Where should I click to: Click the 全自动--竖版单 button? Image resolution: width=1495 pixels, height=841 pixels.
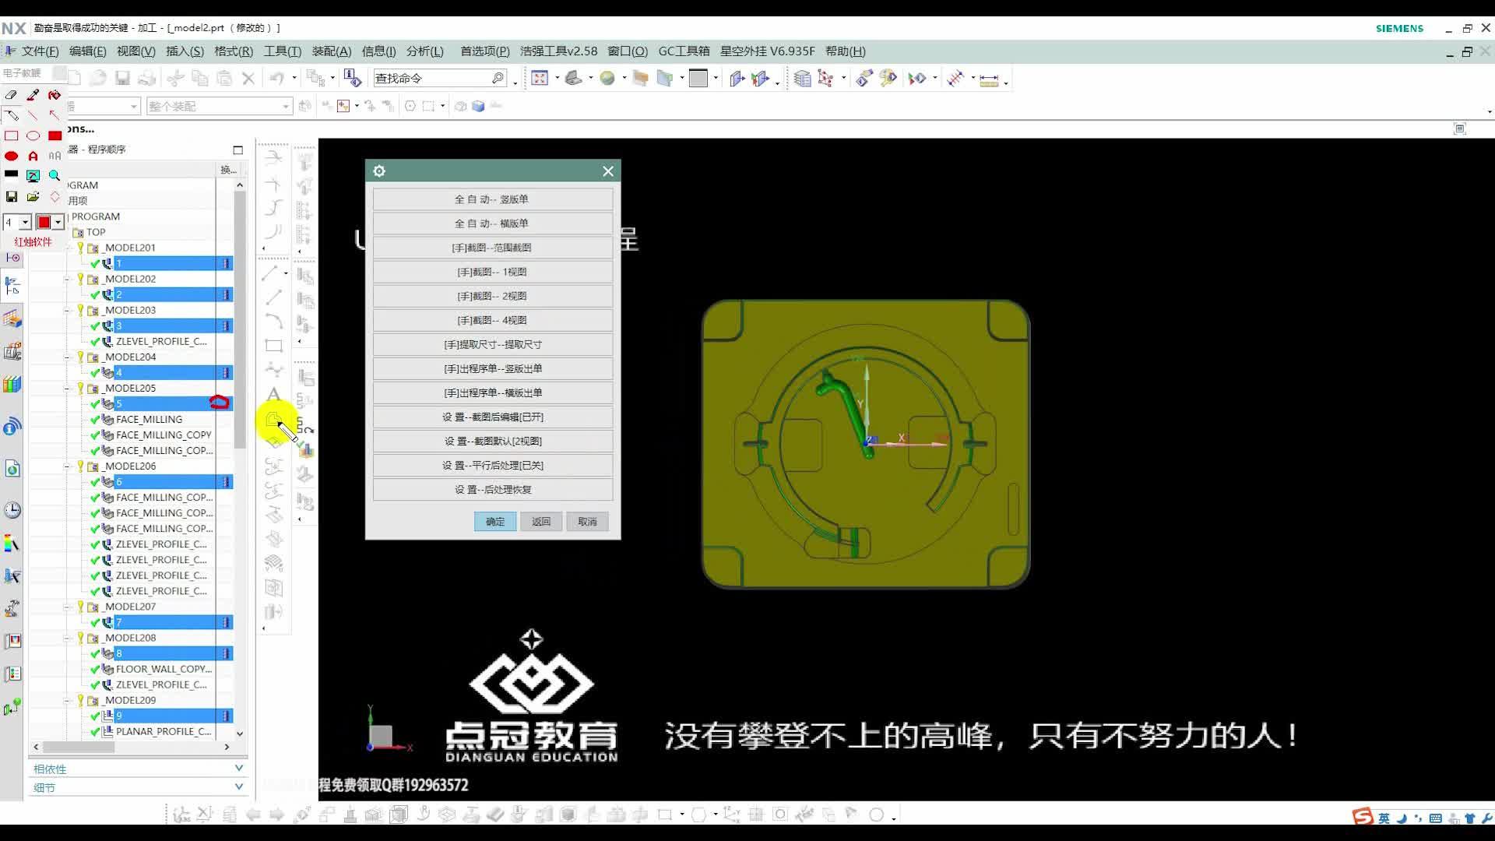click(x=492, y=199)
